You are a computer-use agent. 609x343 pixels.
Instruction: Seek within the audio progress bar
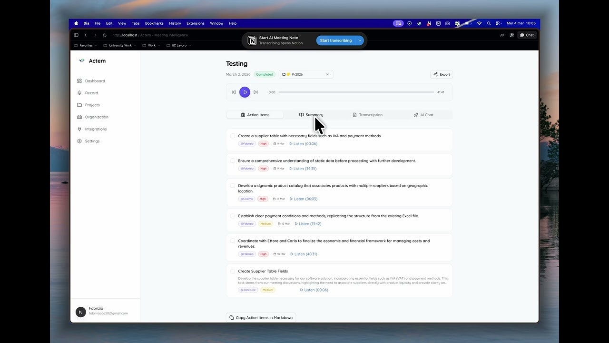(x=356, y=92)
